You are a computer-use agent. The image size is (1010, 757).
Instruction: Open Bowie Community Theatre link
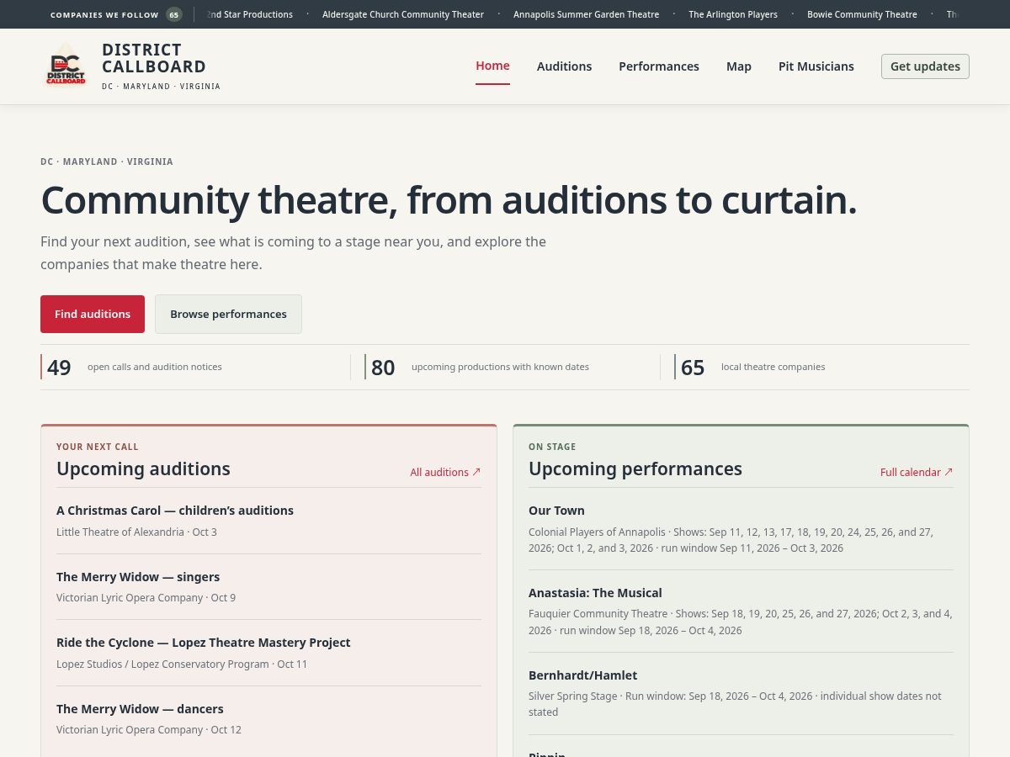pyautogui.click(x=862, y=14)
